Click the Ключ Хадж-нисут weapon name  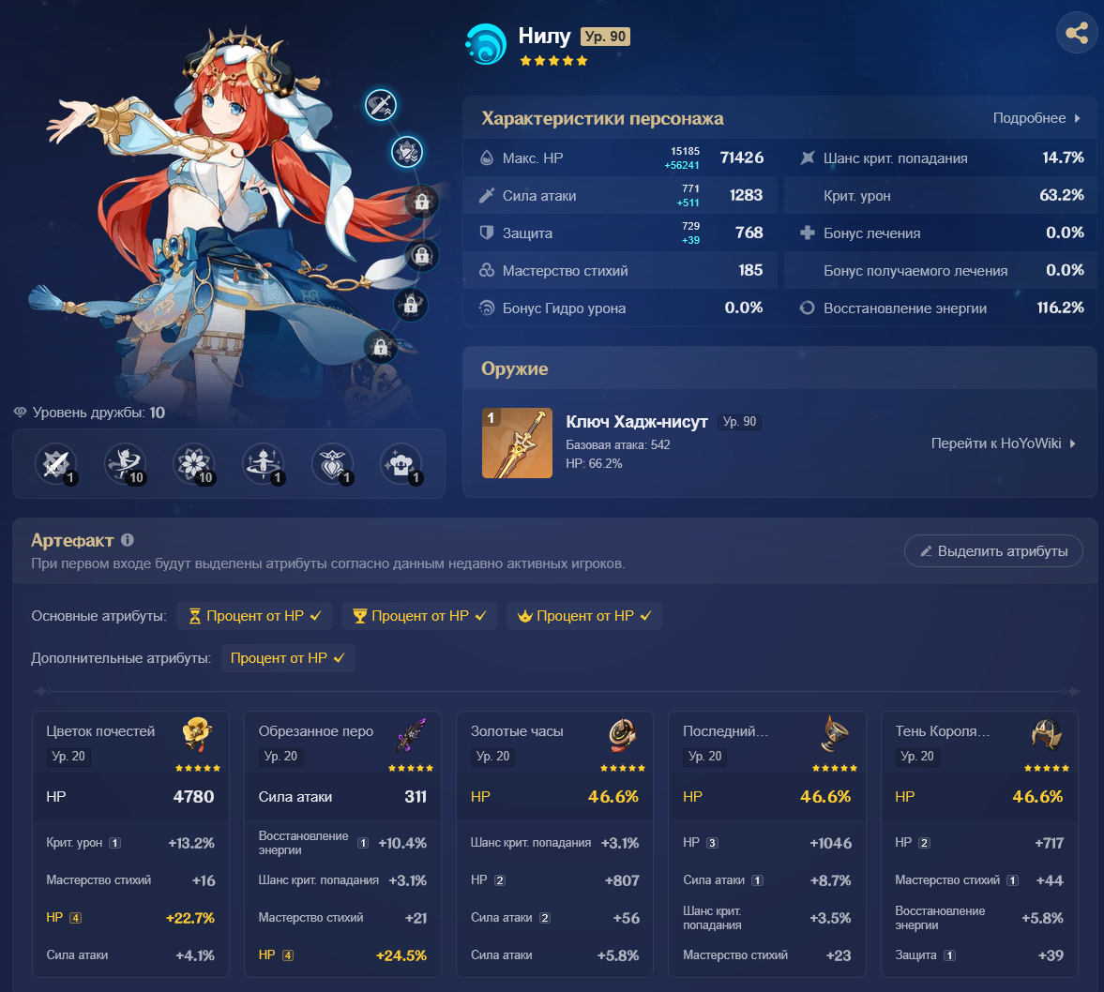pyautogui.click(x=637, y=422)
